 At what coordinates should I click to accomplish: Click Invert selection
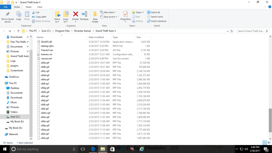[x=157, y=21]
